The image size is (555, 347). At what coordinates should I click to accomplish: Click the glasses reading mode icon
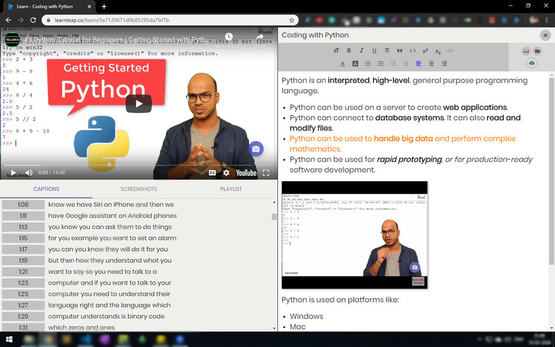pos(526,51)
